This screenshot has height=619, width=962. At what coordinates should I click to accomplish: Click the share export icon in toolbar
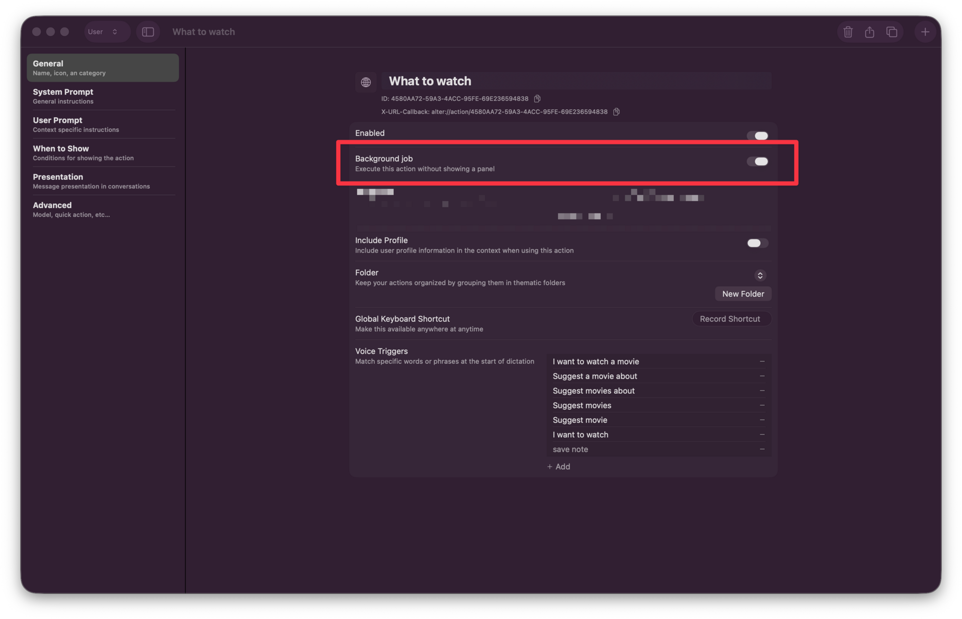(869, 32)
